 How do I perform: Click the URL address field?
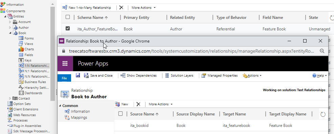192,51
